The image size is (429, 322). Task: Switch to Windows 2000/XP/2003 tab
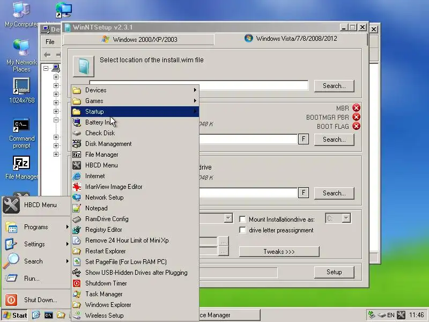click(x=139, y=39)
